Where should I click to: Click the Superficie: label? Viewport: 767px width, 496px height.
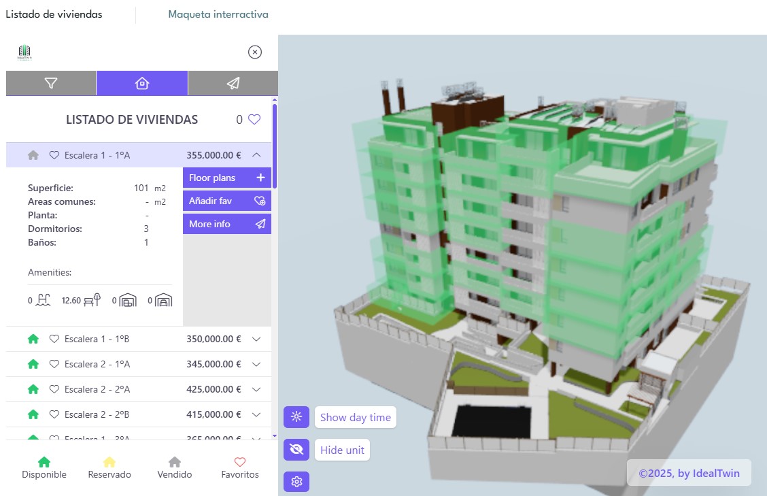(x=50, y=188)
